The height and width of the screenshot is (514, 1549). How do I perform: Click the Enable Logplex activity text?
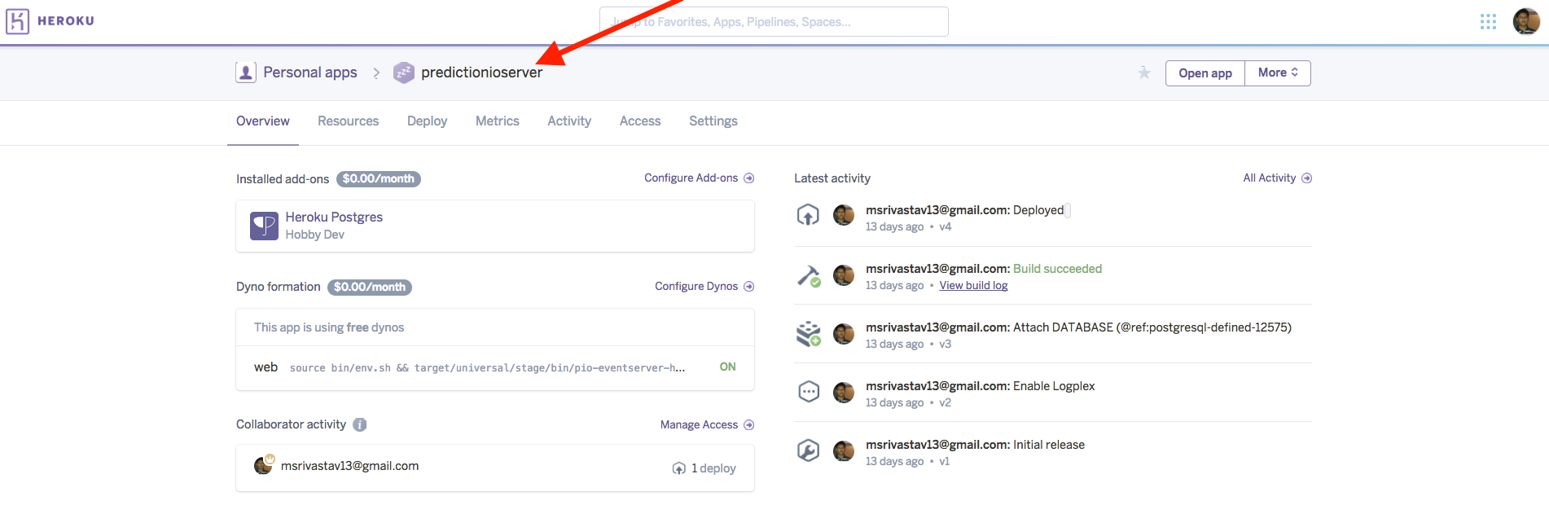click(1054, 386)
